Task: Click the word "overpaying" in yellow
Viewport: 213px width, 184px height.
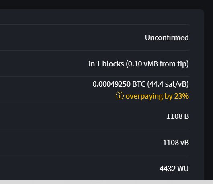Action: [144, 96]
